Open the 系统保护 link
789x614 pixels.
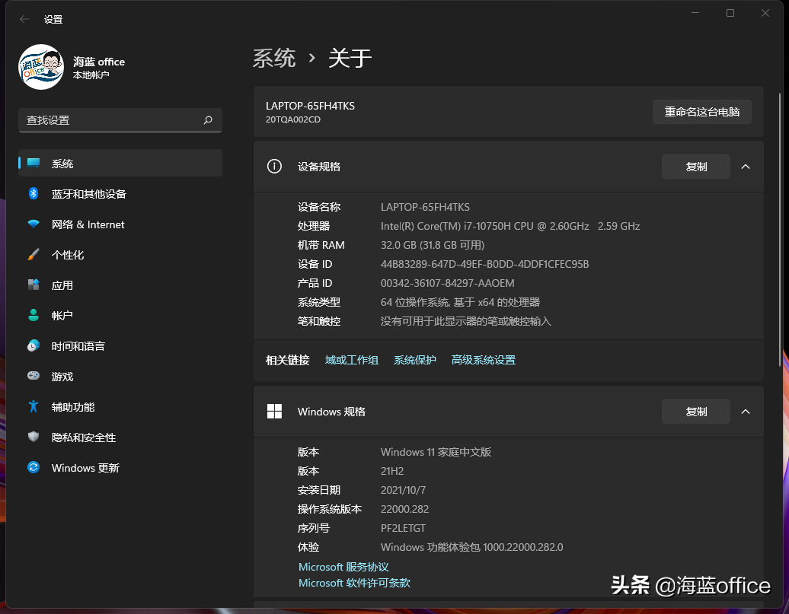click(x=414, y=360)
